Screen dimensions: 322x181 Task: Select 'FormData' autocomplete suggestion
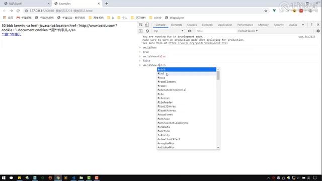(x=187, y=127)
